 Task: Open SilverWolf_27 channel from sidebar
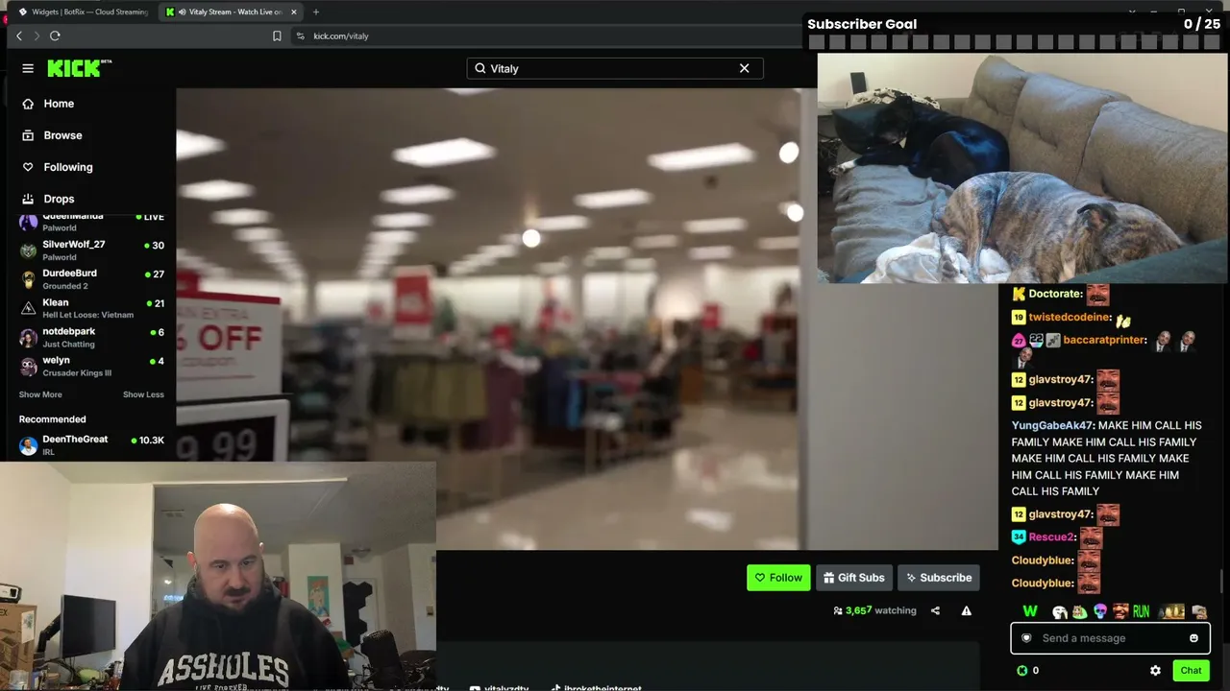coord(91,250)
